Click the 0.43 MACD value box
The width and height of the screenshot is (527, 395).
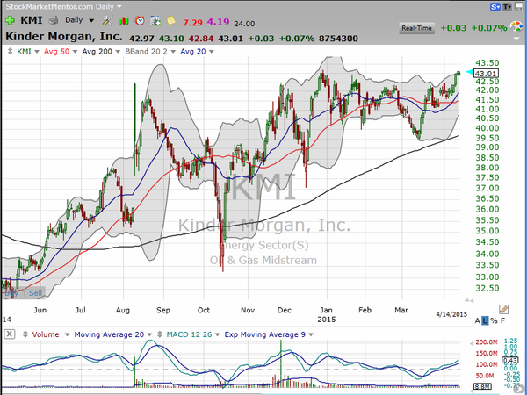509,360
